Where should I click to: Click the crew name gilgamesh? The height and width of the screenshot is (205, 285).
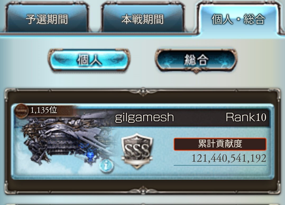tap(145, 118)
